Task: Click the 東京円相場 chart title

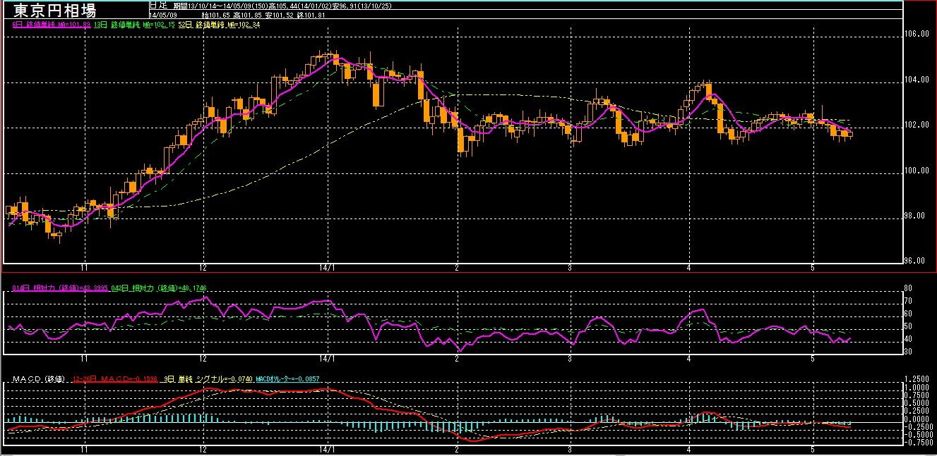Action: coord(56,10)
